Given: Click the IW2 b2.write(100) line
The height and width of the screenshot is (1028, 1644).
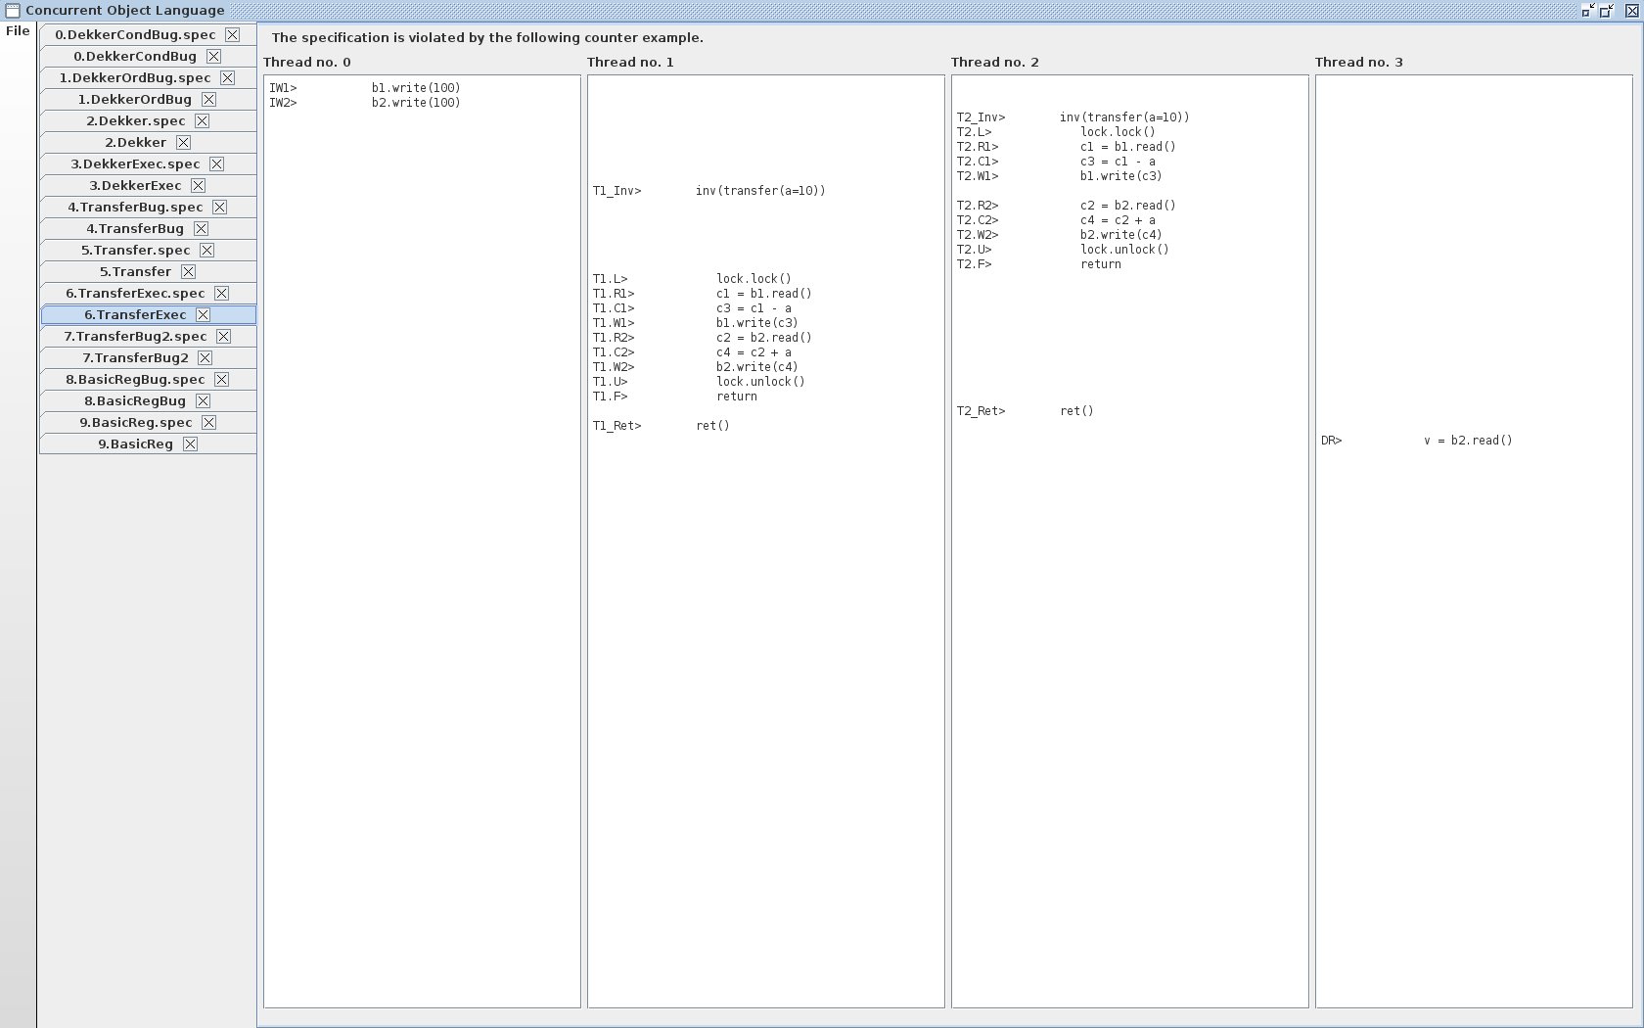Looking at the screenshot, I should (x=365, y=103).
